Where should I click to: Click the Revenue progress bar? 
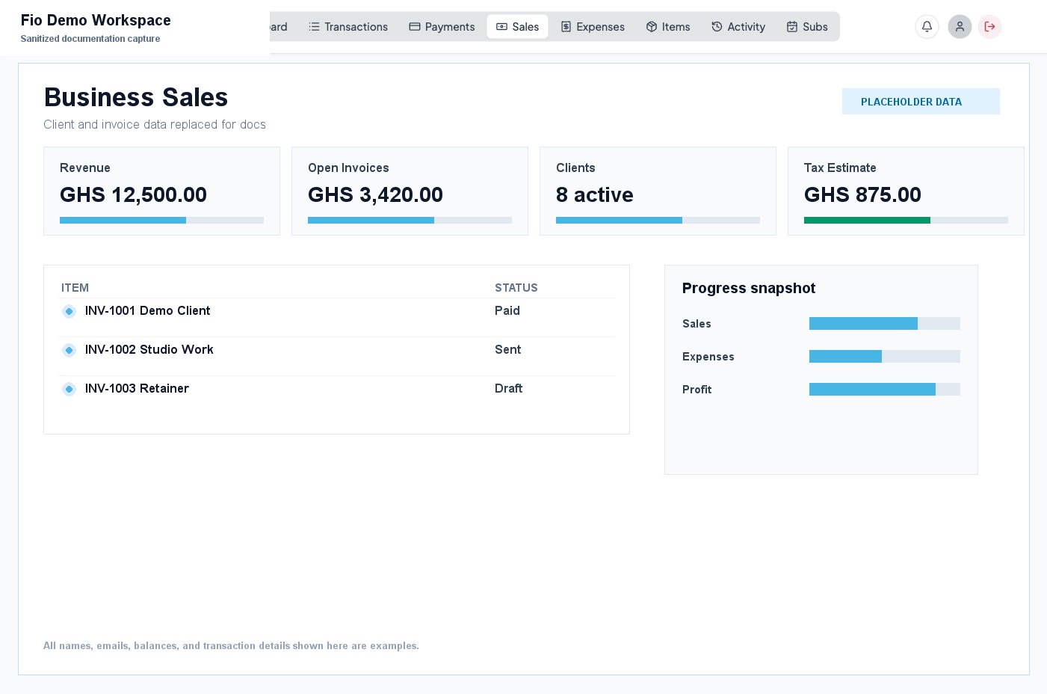pyautogui.click(x=161, y=220)
